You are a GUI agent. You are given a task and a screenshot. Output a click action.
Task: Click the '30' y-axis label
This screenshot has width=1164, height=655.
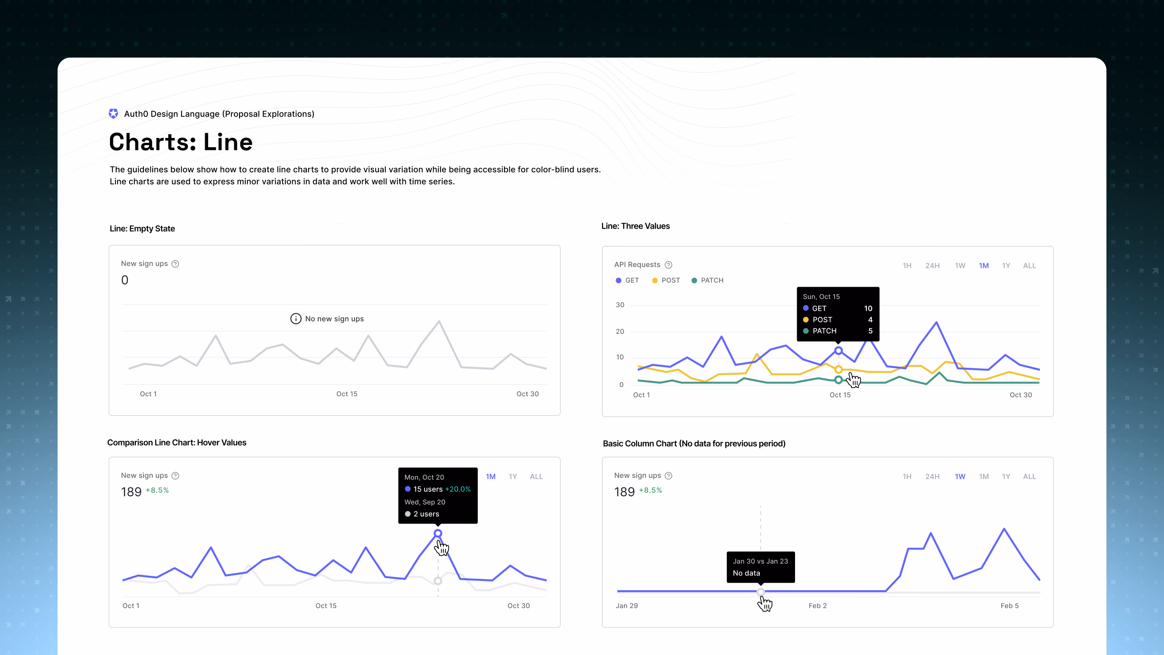tap(620, 305)
